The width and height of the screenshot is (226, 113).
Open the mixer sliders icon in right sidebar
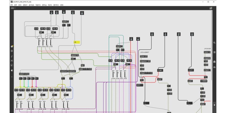coord(214,67)
